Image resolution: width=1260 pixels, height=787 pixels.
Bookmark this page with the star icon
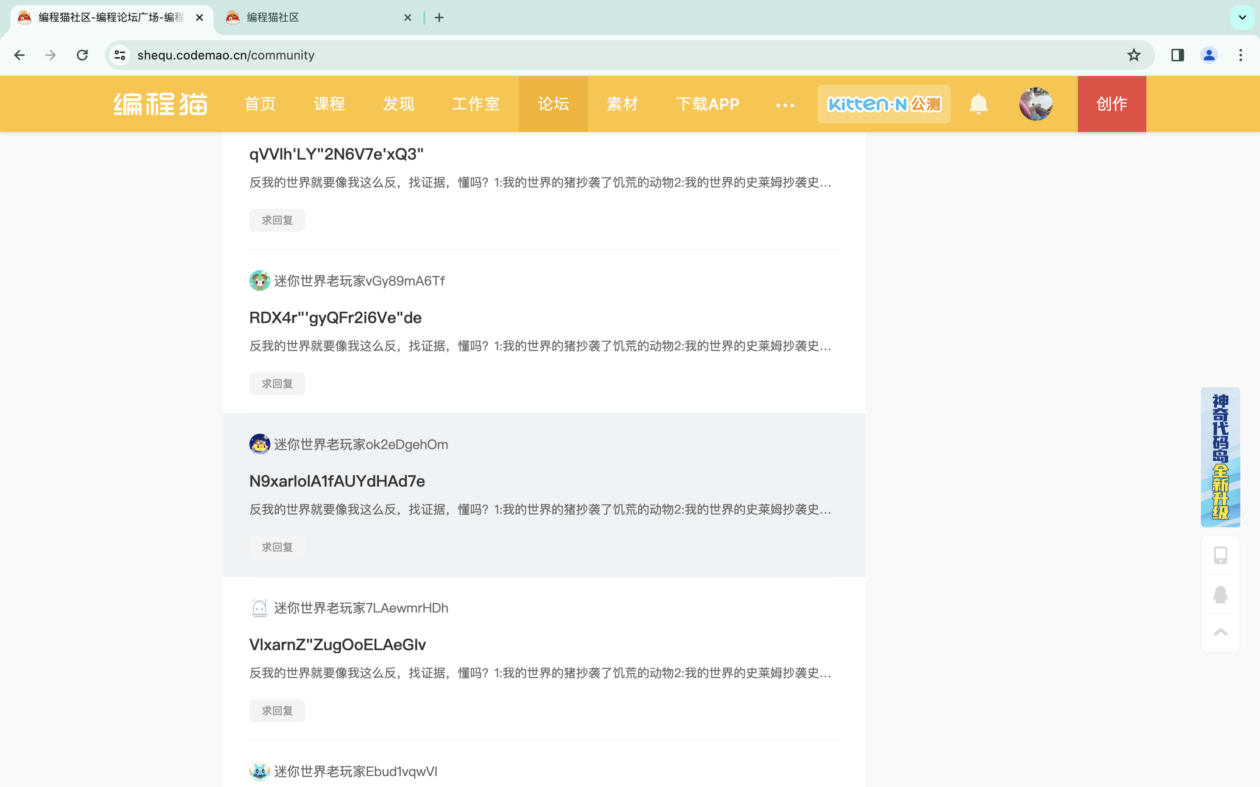click(x=1134, y=55)
